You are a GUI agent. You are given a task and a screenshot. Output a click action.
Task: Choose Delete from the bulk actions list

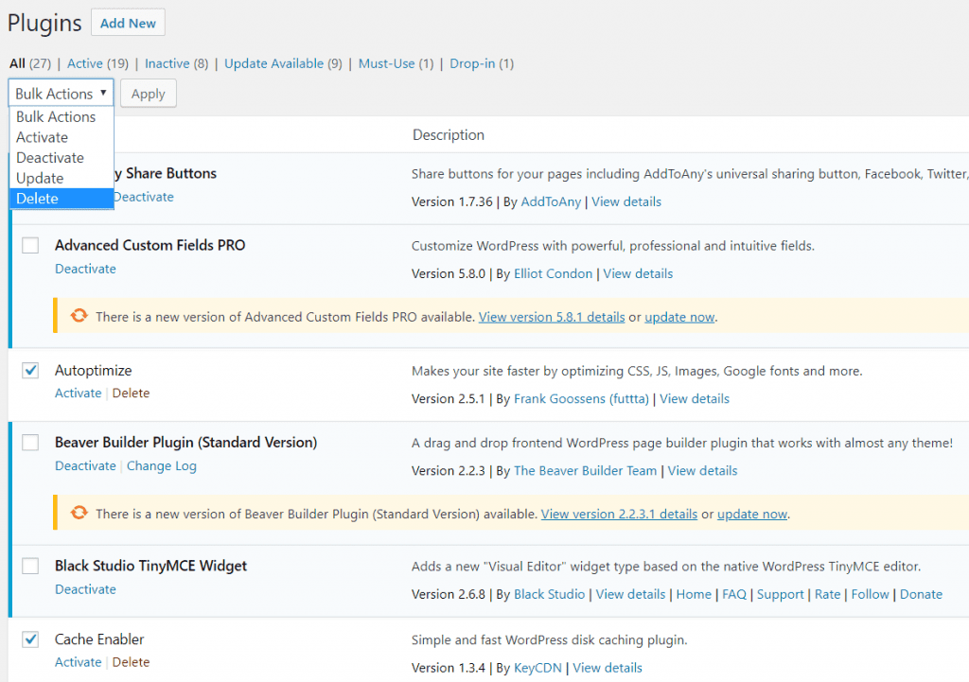pyautogui.click(x=62, y=199)
